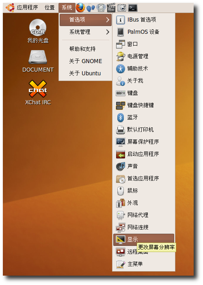Screen dimensions: 203x285
Task: Open the 蓝牙 Bluetooth preferences icon
Action: (120, 117)
